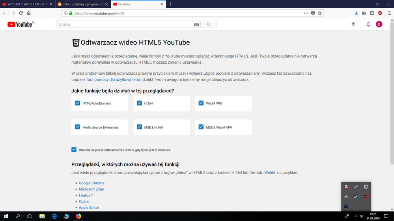Open the WebM link
Screen dimensions: 394x221
pyautogui.click(x=270, y=173)
